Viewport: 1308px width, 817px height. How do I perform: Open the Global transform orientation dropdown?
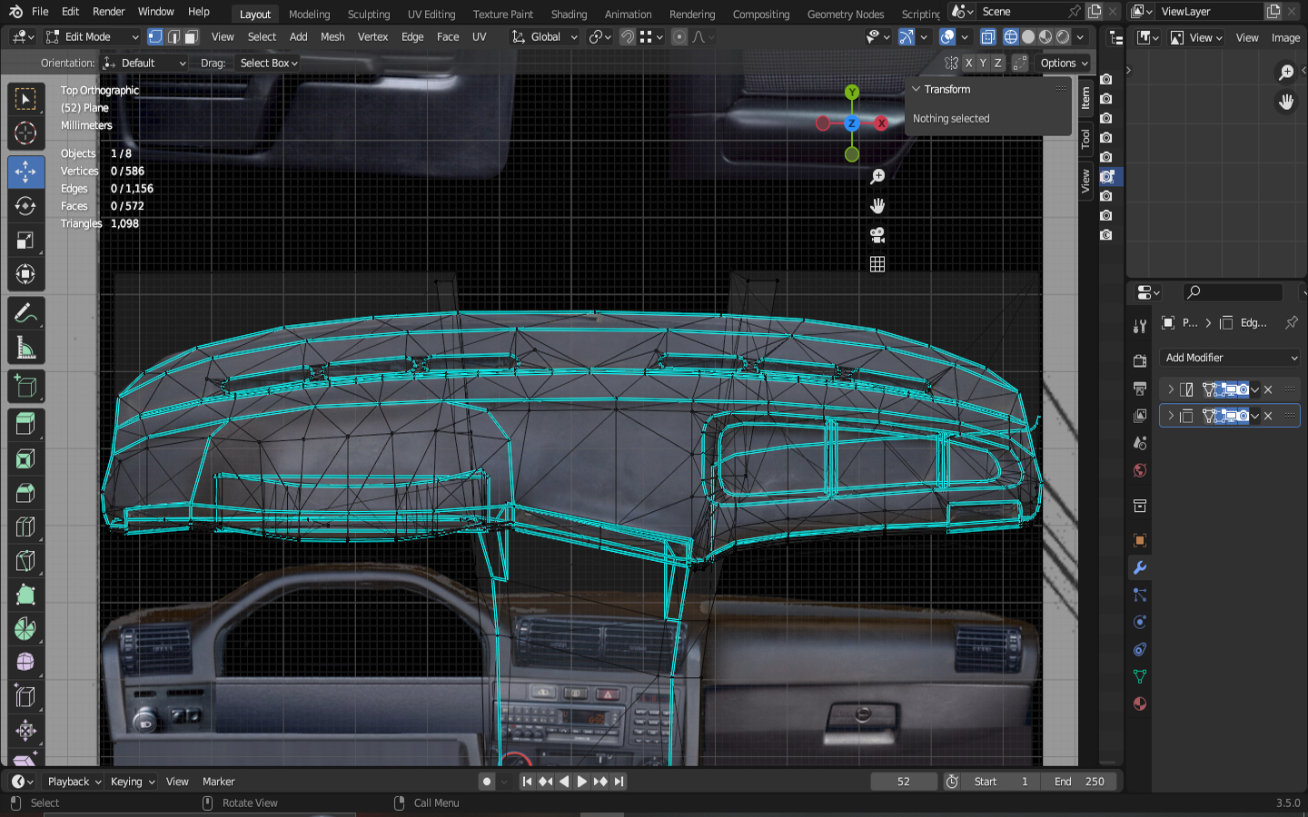[545, 37]
